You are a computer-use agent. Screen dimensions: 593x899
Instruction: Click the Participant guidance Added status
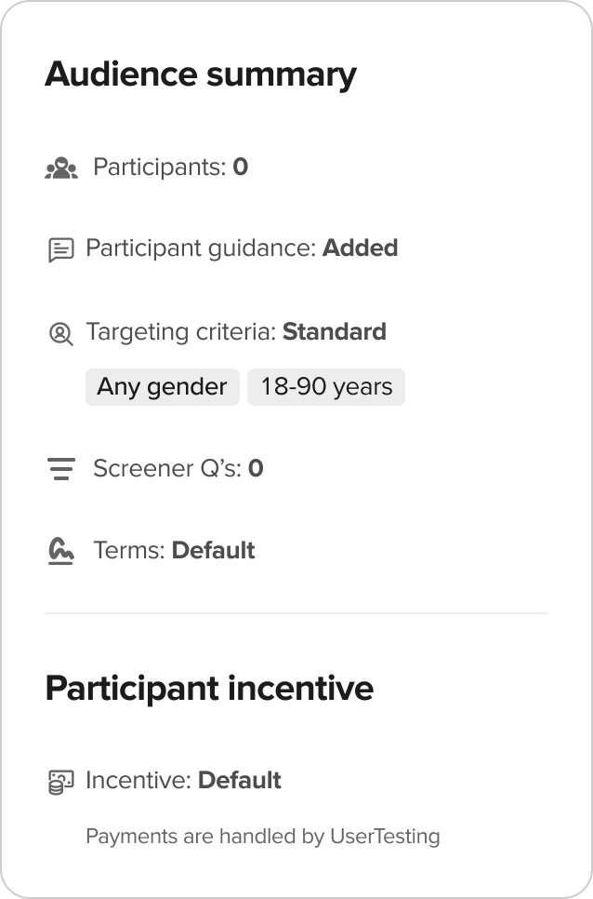click(x=360, y=248)
